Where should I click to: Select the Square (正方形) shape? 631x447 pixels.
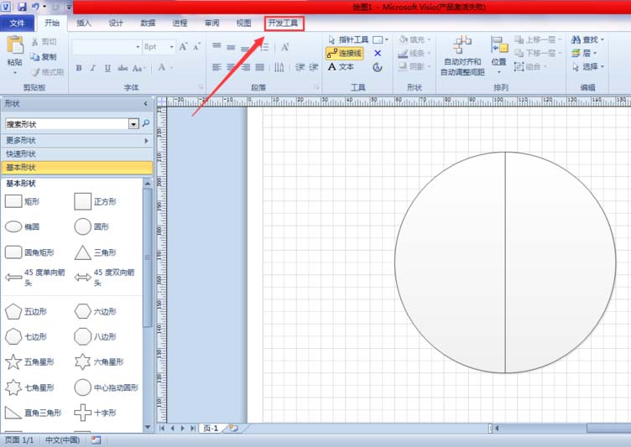point(96,201)
